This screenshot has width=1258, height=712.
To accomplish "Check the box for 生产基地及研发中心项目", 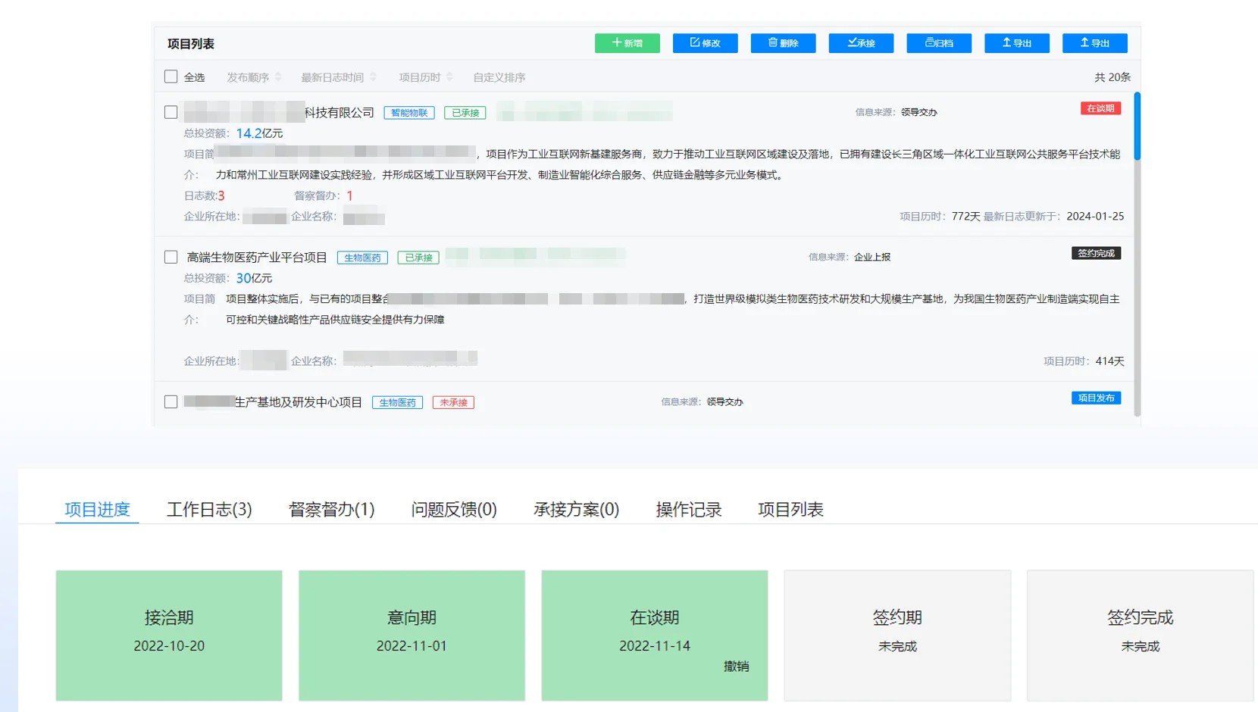I will coord(171,401).
